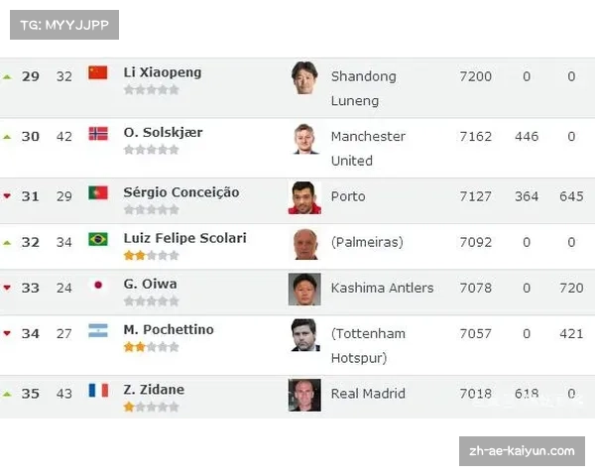Image resolution: width=595 pixels, height=476 pixels.
Task: Open Z. Zidane's photo thumbnail
Action: tap(304, 395)
